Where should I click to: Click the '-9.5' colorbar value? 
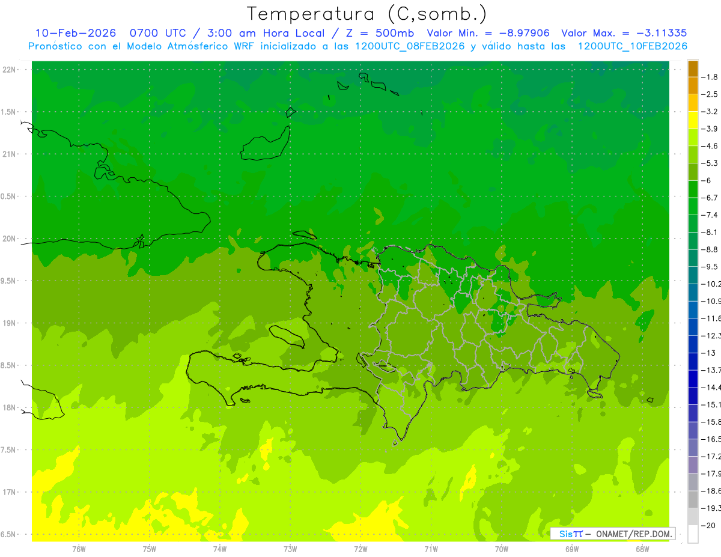coord(711,266)
